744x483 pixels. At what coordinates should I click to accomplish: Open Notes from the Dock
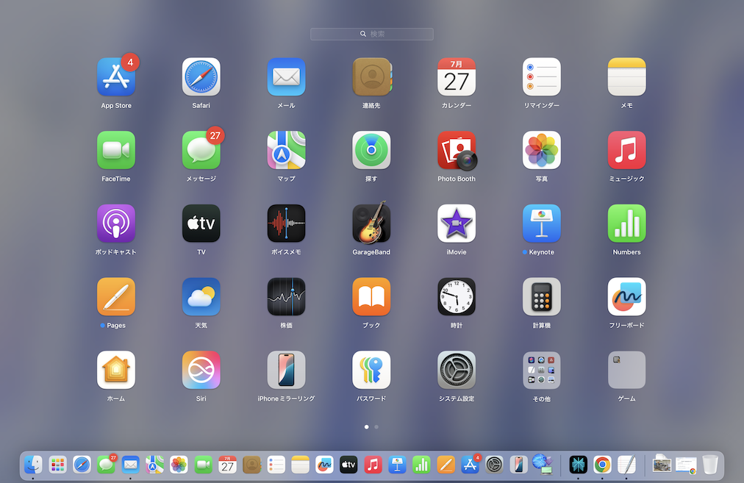point(301,465)
